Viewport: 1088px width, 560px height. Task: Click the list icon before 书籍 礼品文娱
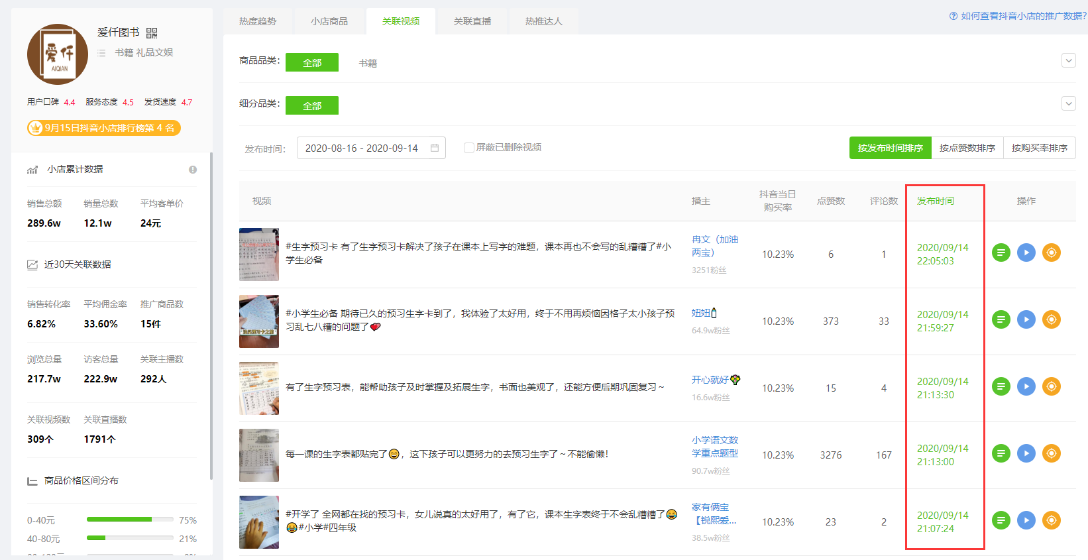point(101,53)
